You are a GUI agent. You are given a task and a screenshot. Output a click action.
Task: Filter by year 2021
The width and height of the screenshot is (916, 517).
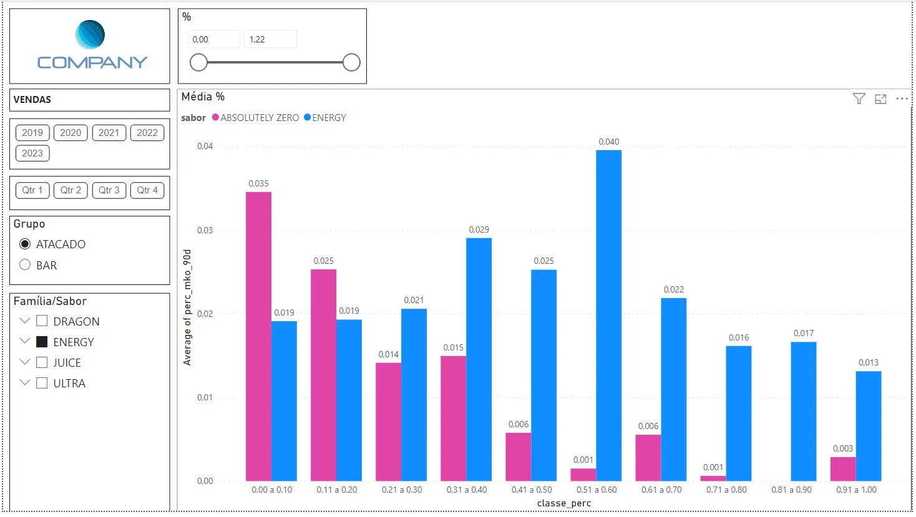pos(109,132)
